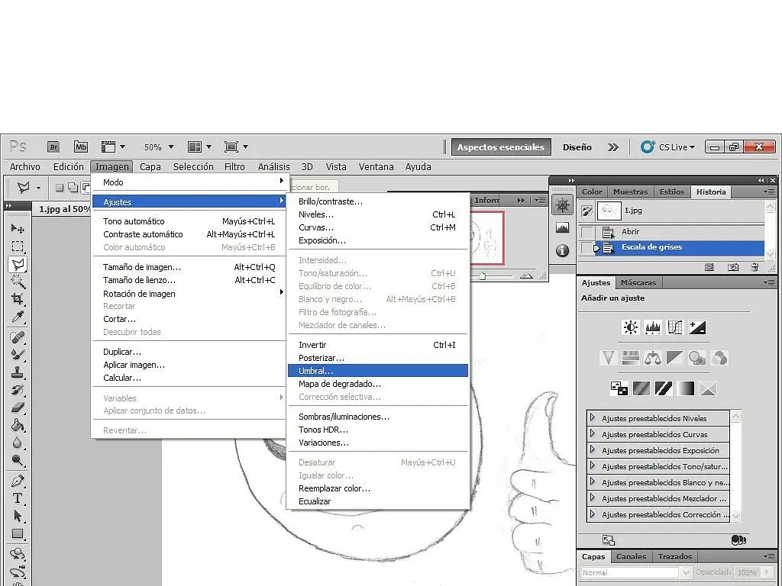Screen dimensions: 782x586
Task: Select the Pen tool
Action: tap(18, 481)
